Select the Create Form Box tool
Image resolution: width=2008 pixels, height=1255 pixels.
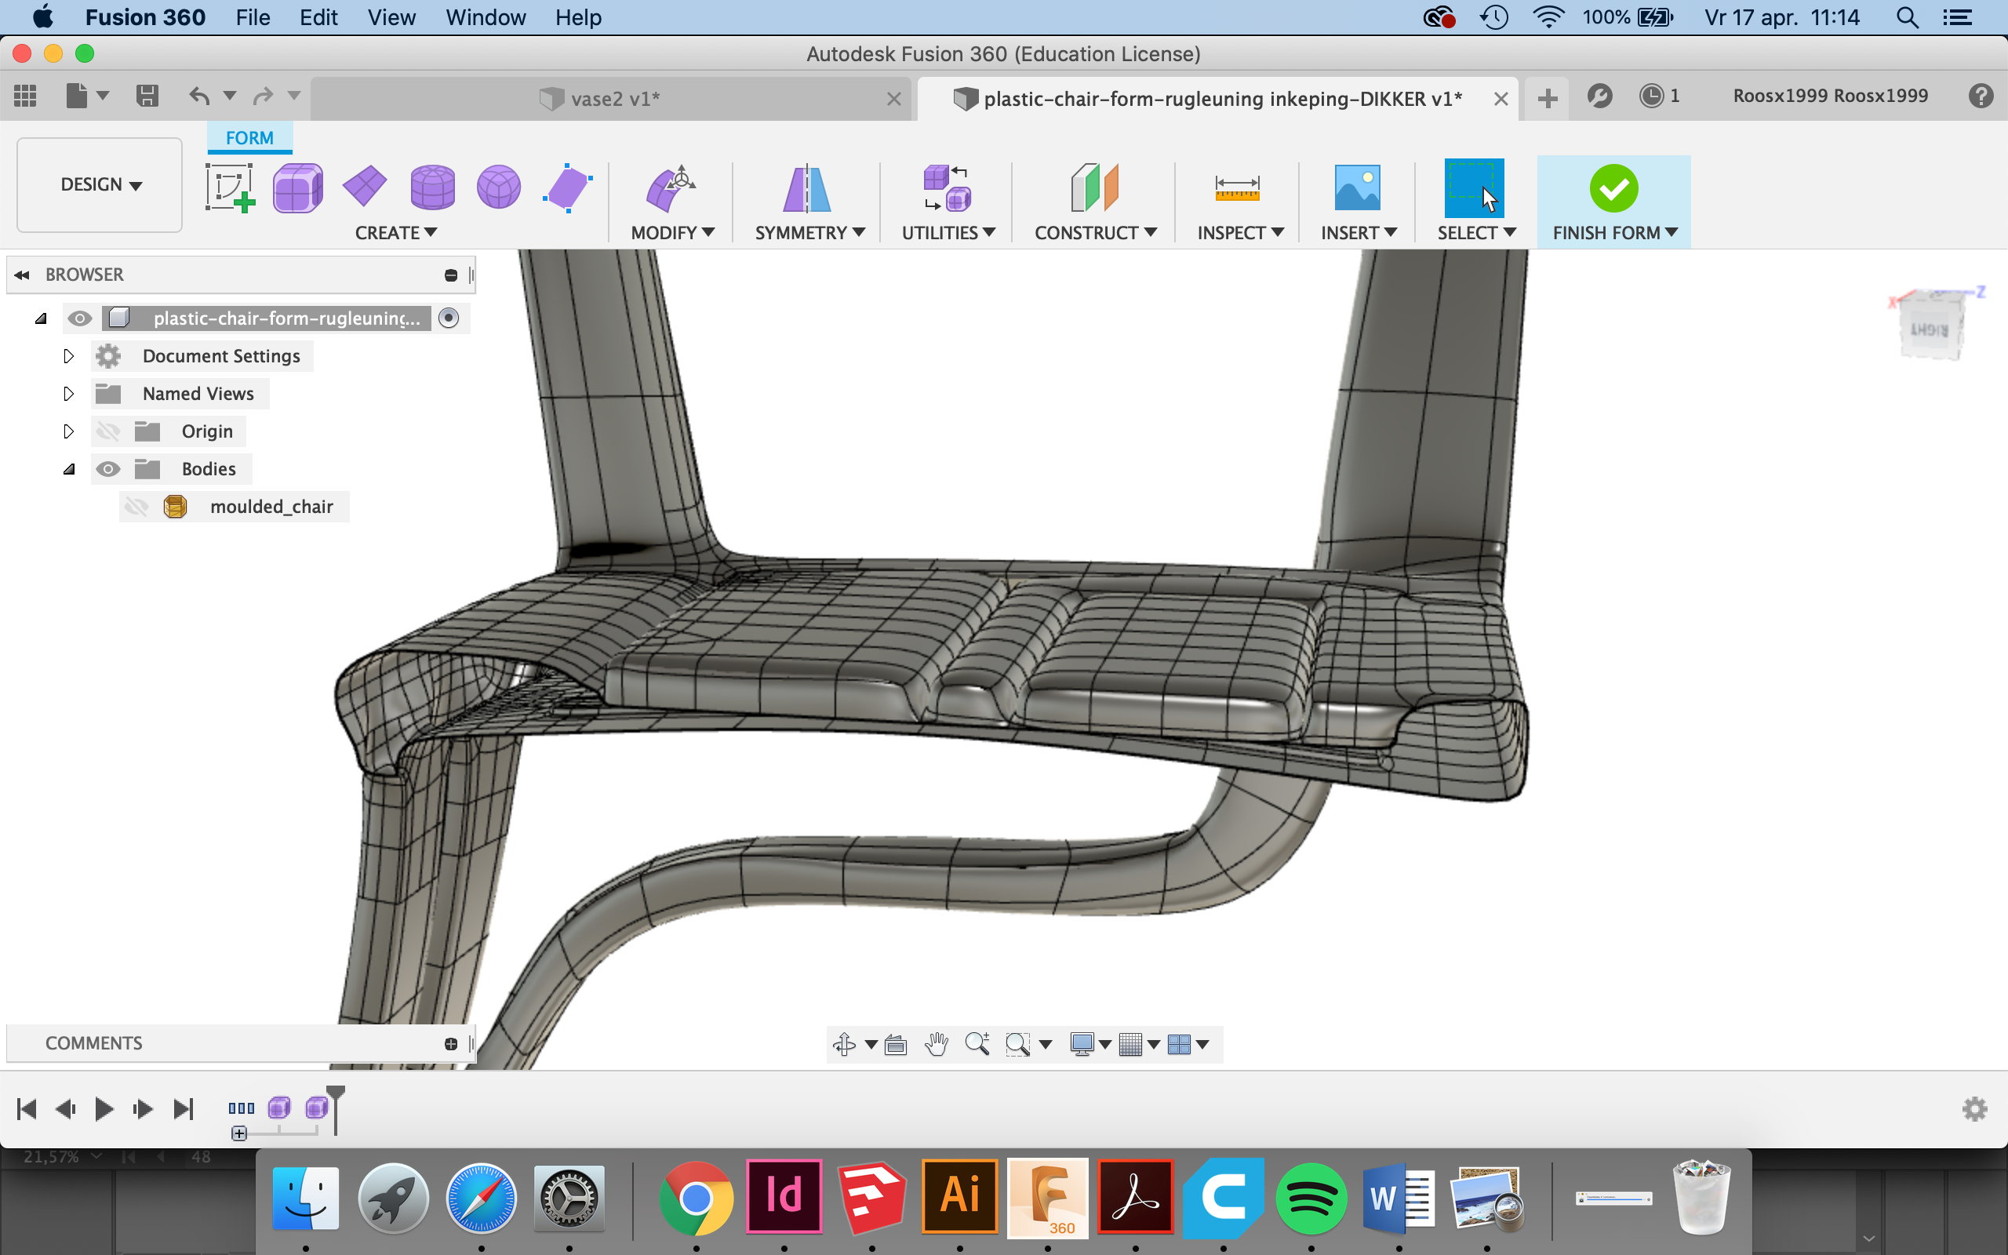pyautogui.click(x=298, y=188)
